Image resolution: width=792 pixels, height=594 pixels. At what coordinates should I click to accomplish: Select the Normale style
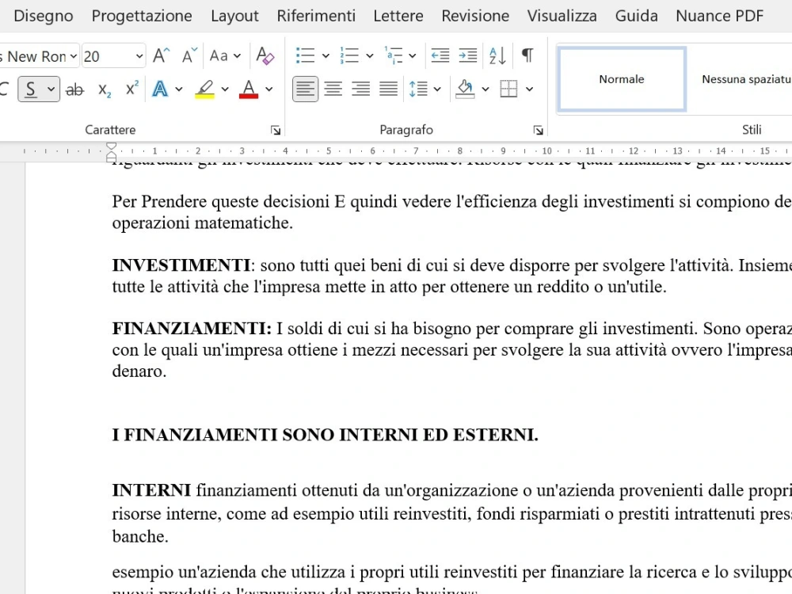[622, 79]
